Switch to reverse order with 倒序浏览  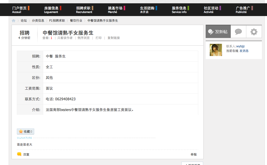tap(84, 37)
